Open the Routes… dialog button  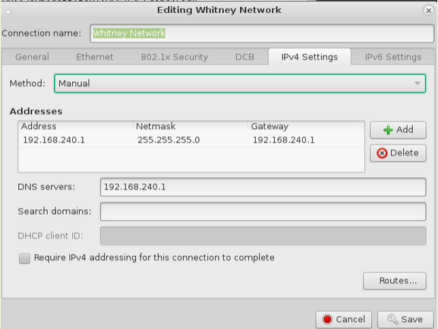pyautogui.click(x=395, y=280)
